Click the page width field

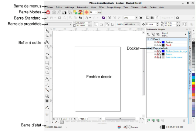point(82,23)
